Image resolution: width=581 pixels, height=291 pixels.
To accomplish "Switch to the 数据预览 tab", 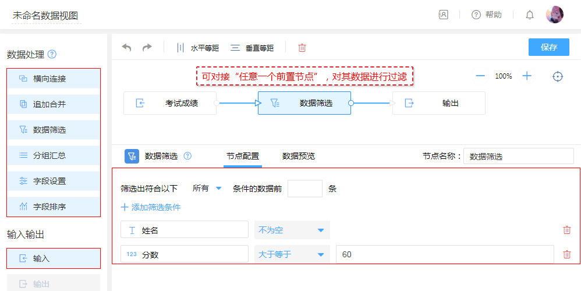I will pyautogui.click(x=298, y=156).
